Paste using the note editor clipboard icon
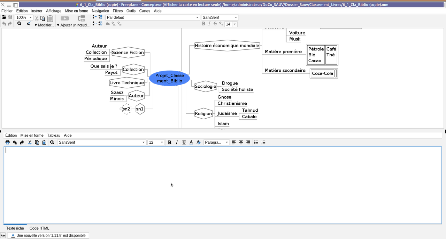 [x=44, y=142]
